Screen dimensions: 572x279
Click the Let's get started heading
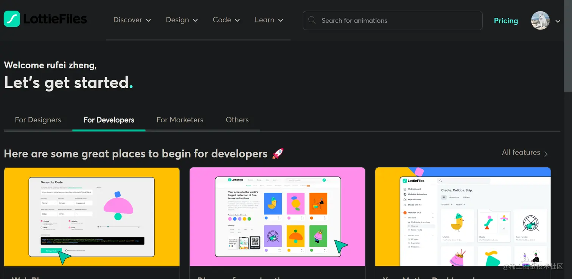click(68, 82)
